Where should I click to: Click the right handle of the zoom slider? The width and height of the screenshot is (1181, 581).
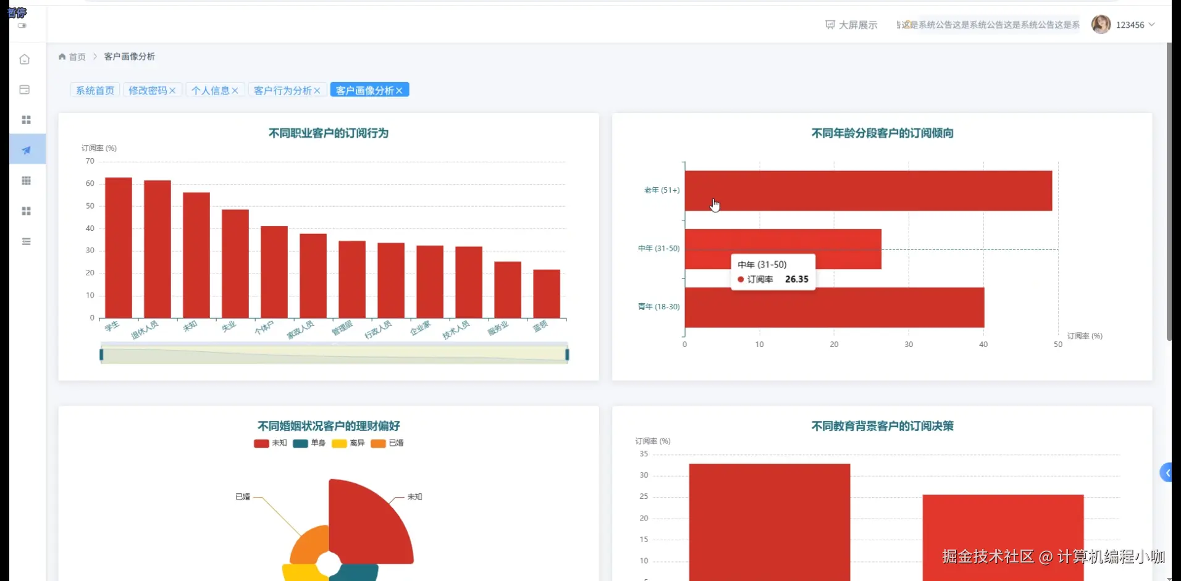point(567,354)
